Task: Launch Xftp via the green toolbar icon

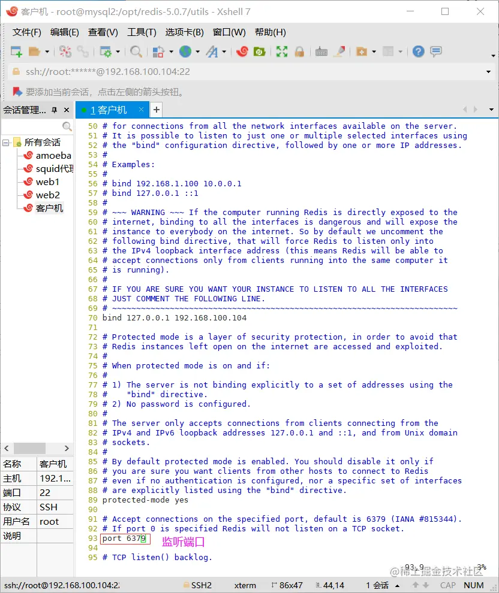Action: pyautogui.click(x=260, y=52)
